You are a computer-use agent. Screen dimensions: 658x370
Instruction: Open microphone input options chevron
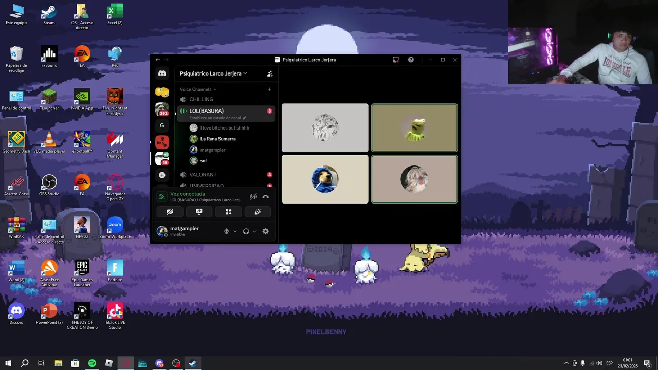coord(235,231)
